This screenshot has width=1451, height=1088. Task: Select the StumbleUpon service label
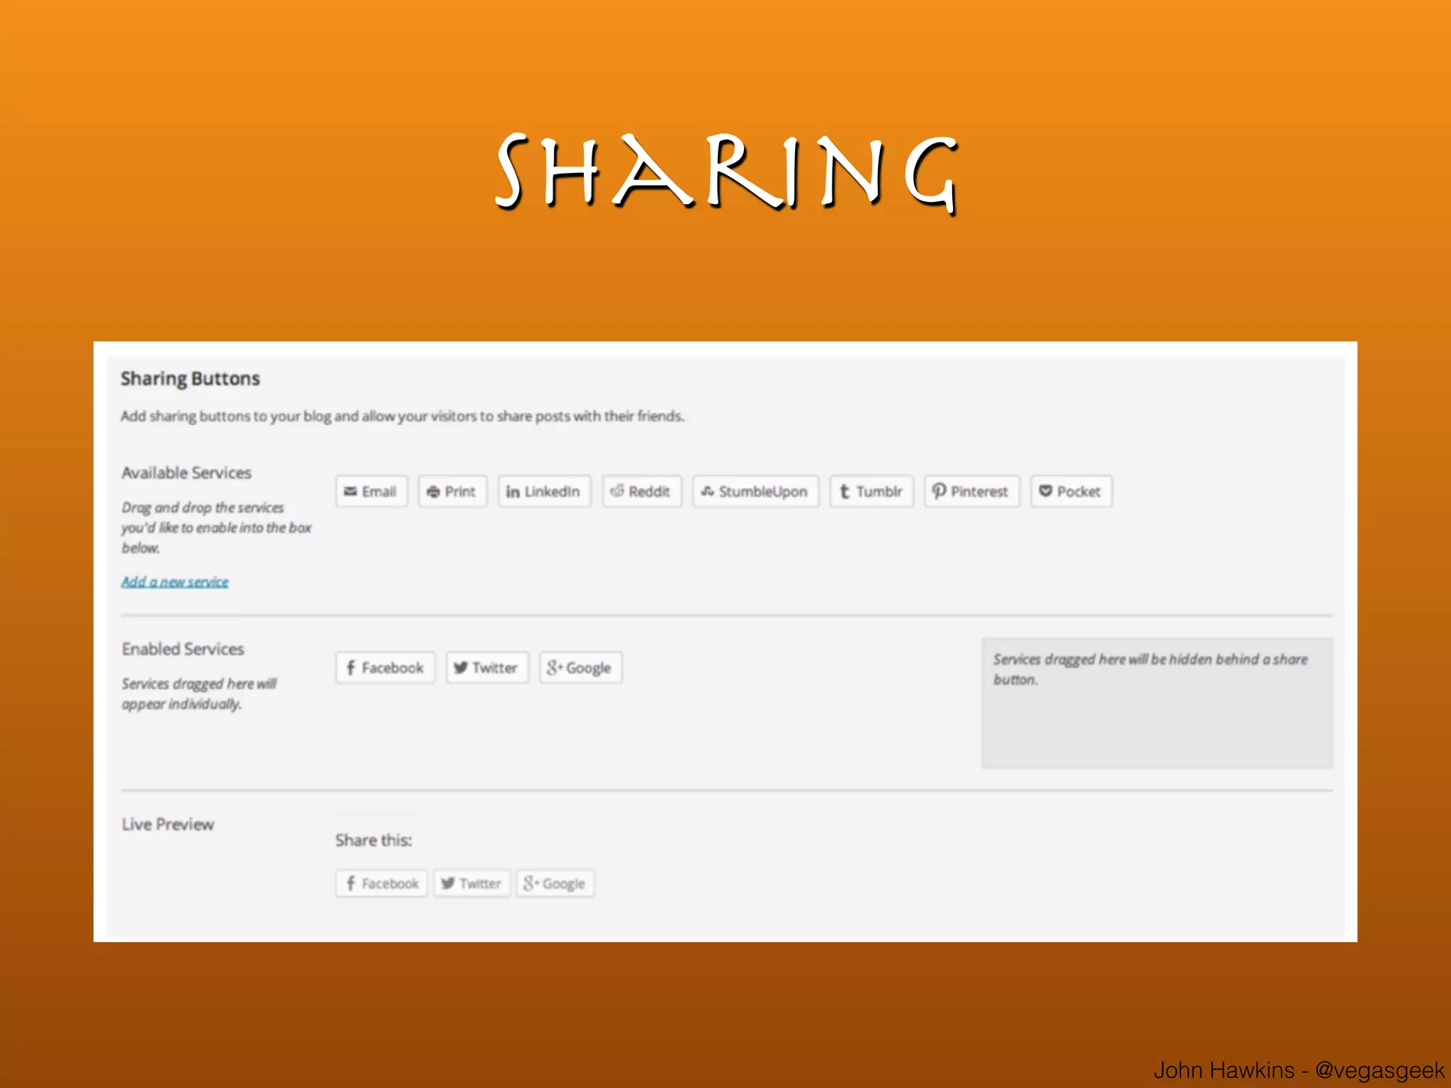tap(763, 492)
